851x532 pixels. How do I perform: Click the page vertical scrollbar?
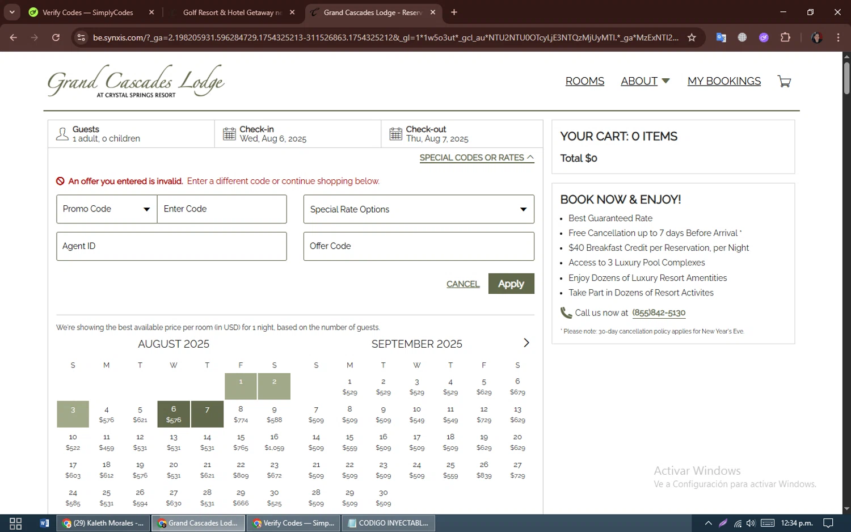[x=846, y=78]
